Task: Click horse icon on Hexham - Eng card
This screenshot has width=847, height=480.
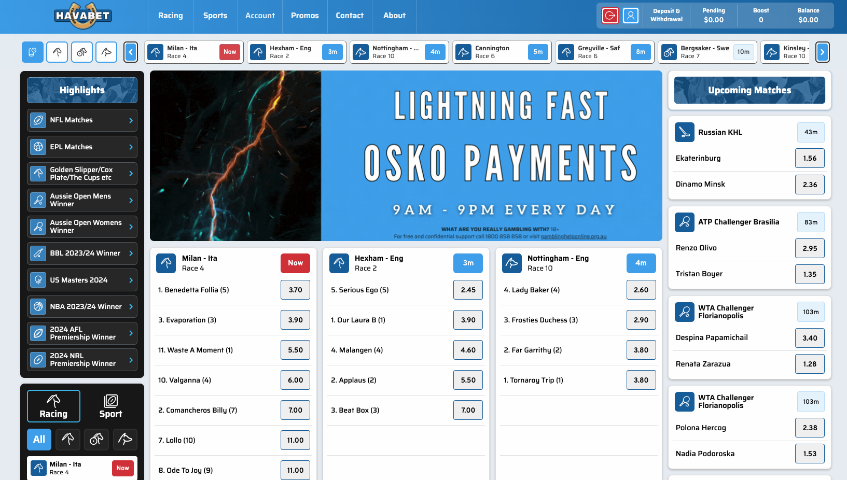Action: 339,263
